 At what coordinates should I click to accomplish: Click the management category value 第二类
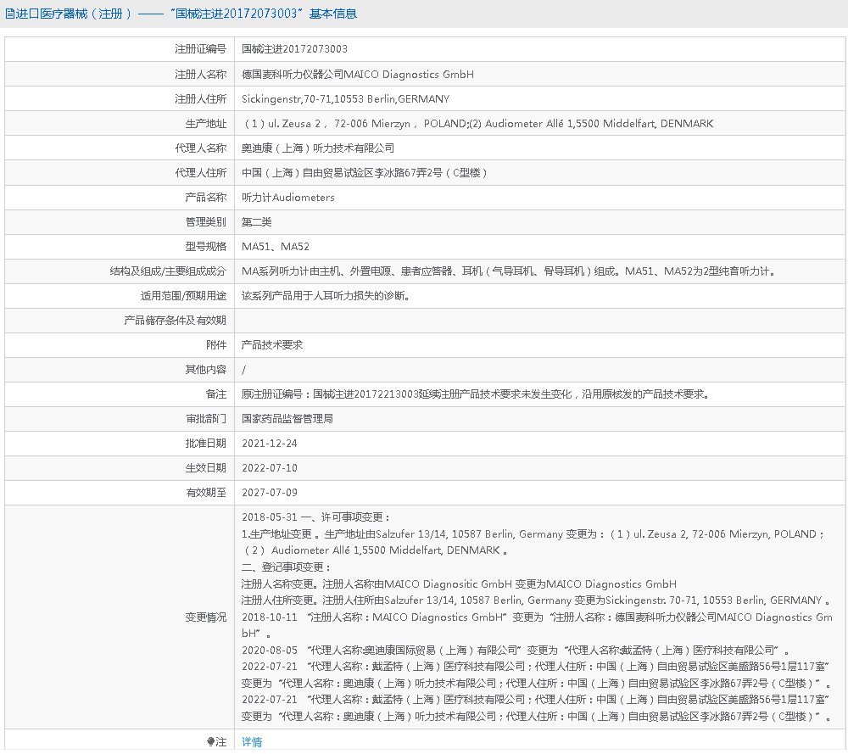coord(257,221)
